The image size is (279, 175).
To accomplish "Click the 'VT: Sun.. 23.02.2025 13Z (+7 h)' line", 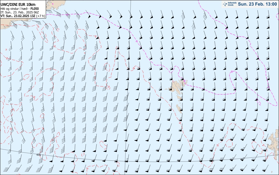I will click(x=23, y=16).
